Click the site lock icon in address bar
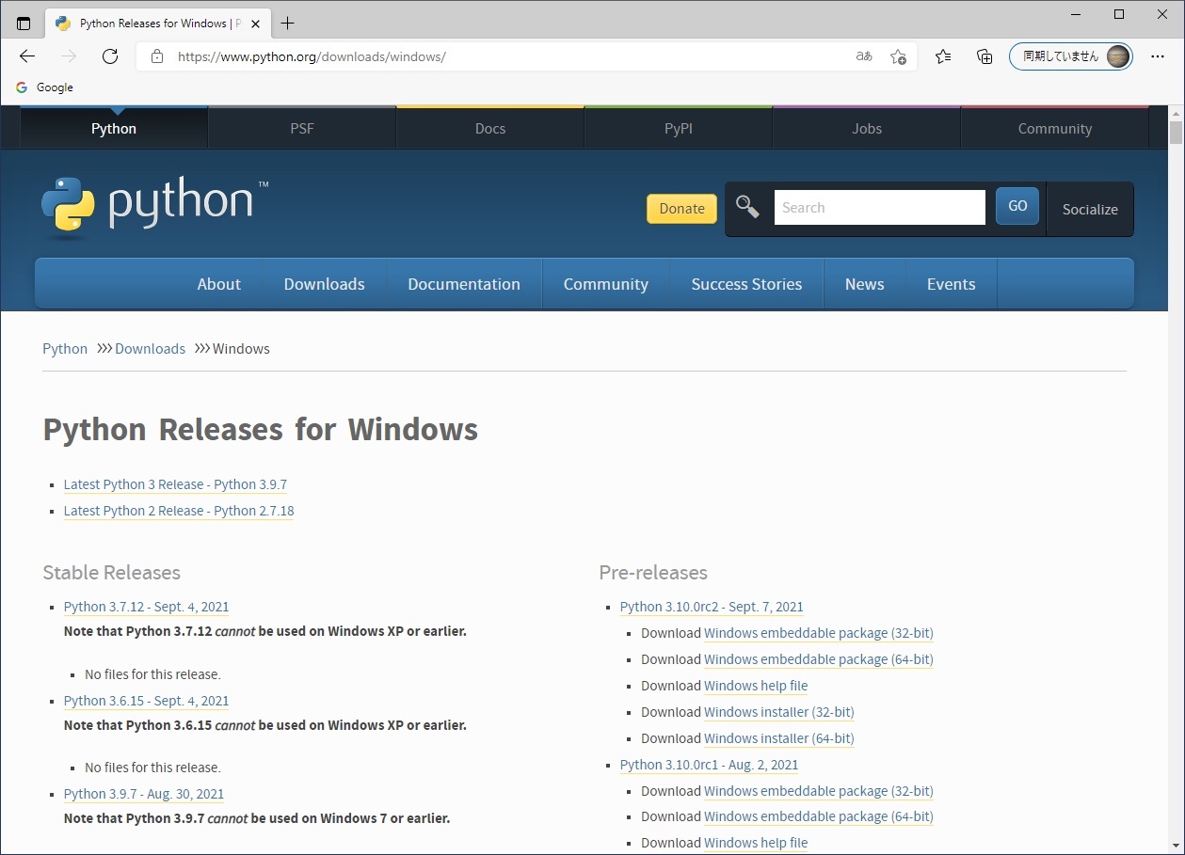This screenshot has height=855, width=1185. pos(157,56)
